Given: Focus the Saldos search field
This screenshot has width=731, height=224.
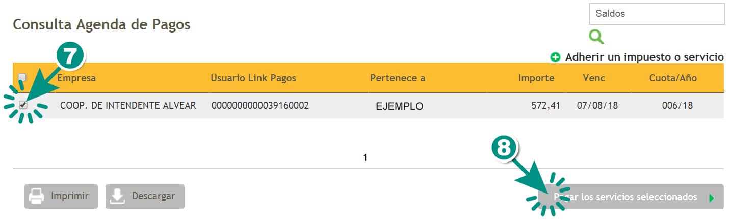Looking at the screenshot, I should [x=656, y=14].
